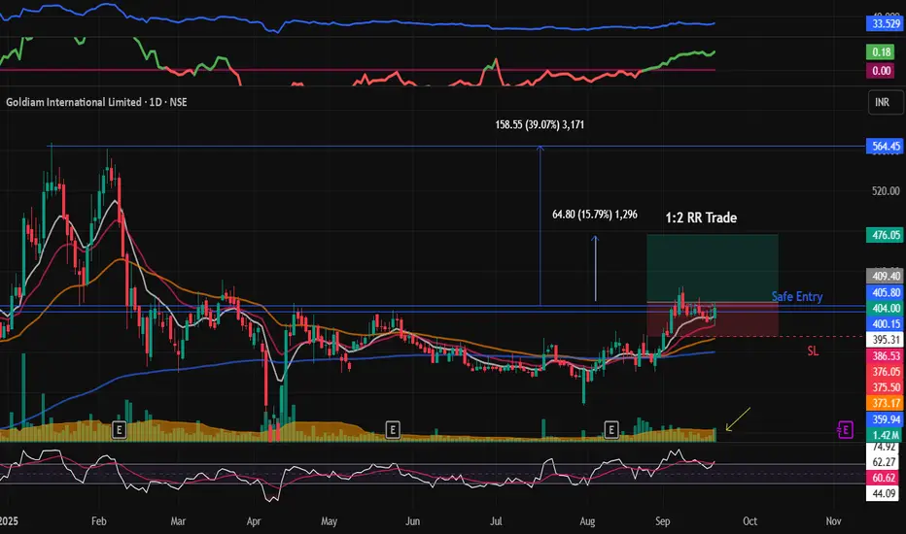
Task: Click the 359.94 blue average label
Action: point(886,419)
